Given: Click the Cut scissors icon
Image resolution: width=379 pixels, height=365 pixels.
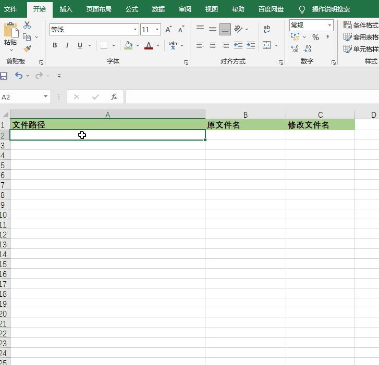Looking at the screenshot, I should 27,25.
